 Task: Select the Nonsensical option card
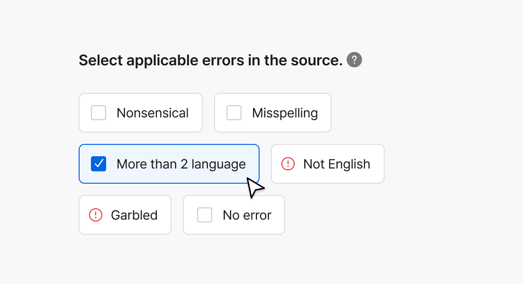[x=141, y=113]
